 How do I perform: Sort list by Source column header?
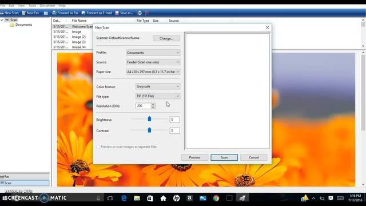point(174,21)
